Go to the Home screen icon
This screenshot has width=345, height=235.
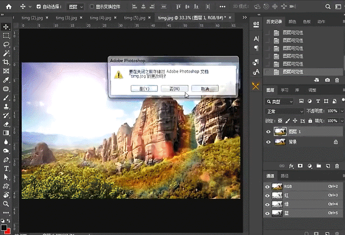tap(9, 6)
